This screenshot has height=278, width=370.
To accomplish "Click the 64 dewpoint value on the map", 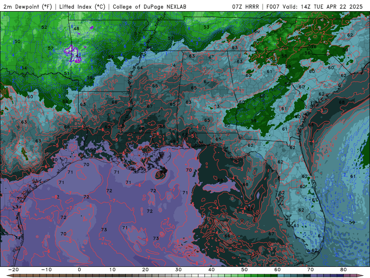I will pyautogui.click(x=140, y=68).
